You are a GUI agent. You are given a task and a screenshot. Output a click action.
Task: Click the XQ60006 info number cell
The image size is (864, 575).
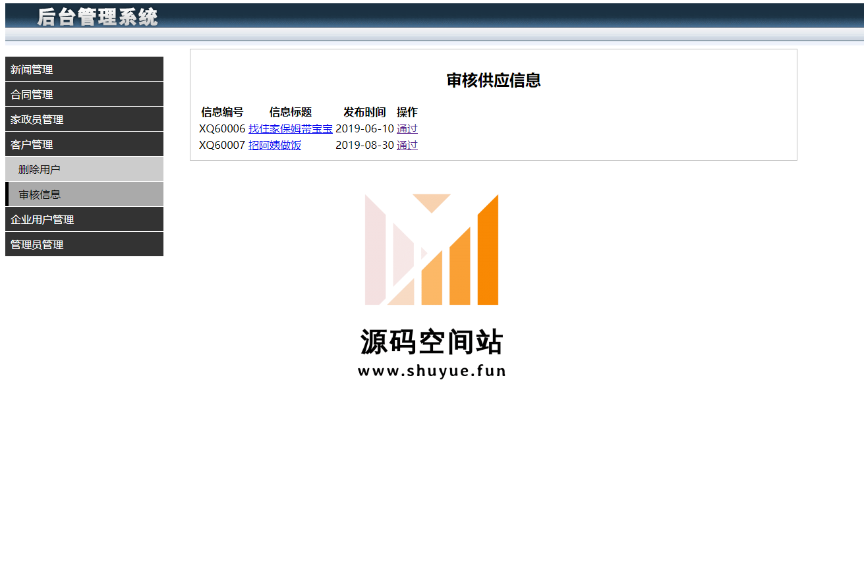(x=222, y=128)
